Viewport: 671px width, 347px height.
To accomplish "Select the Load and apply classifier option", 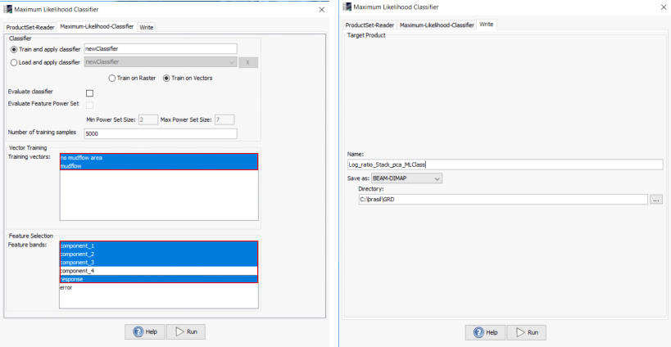I will tap(13, 62).
